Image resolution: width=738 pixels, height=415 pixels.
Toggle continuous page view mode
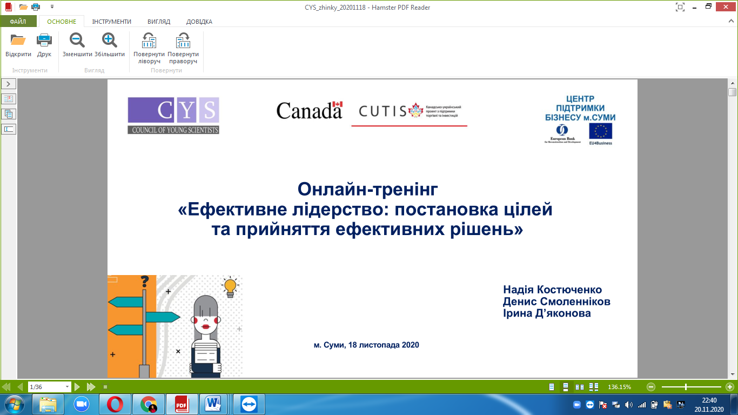coord(566,387)
